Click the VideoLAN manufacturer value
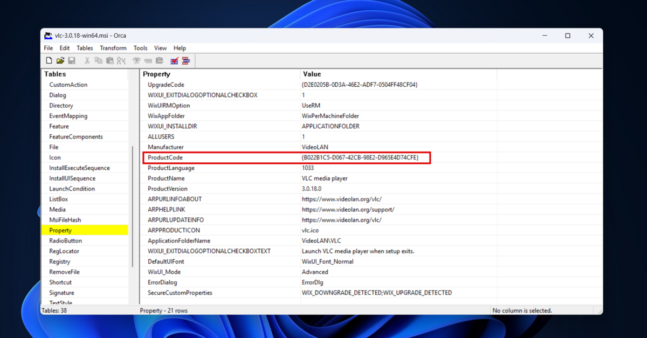This screenshot has height=338, width=647. 315,147
